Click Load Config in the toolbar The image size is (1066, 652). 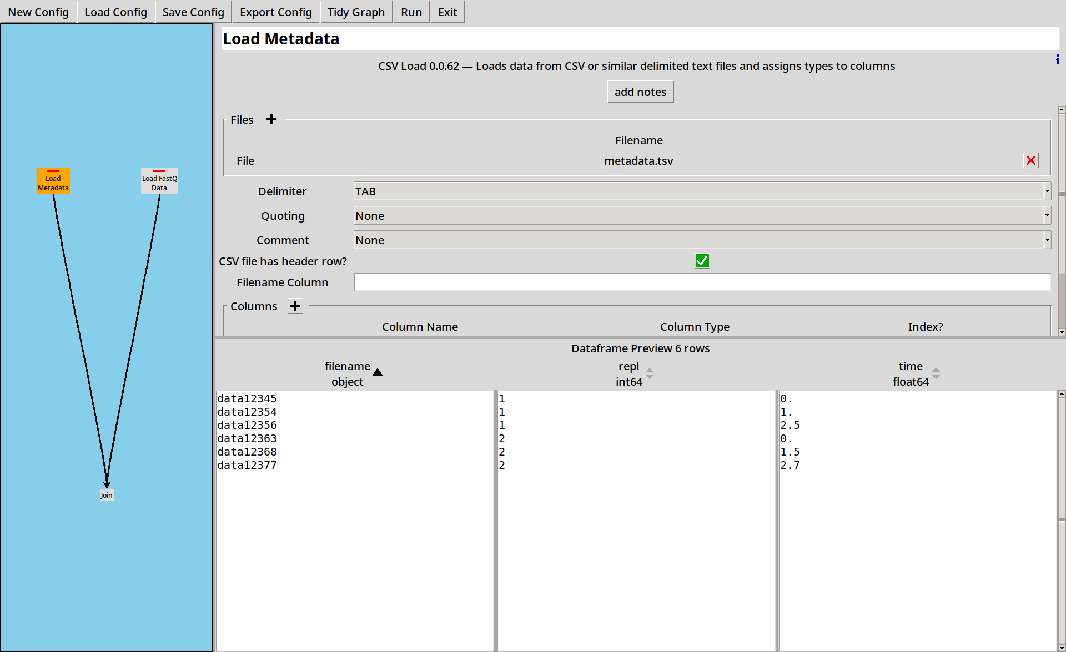coord(115,12)
